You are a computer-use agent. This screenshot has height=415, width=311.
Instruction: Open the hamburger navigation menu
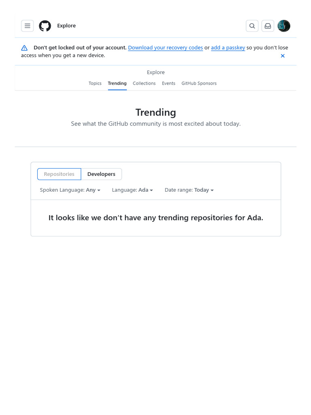click(27, 26)
